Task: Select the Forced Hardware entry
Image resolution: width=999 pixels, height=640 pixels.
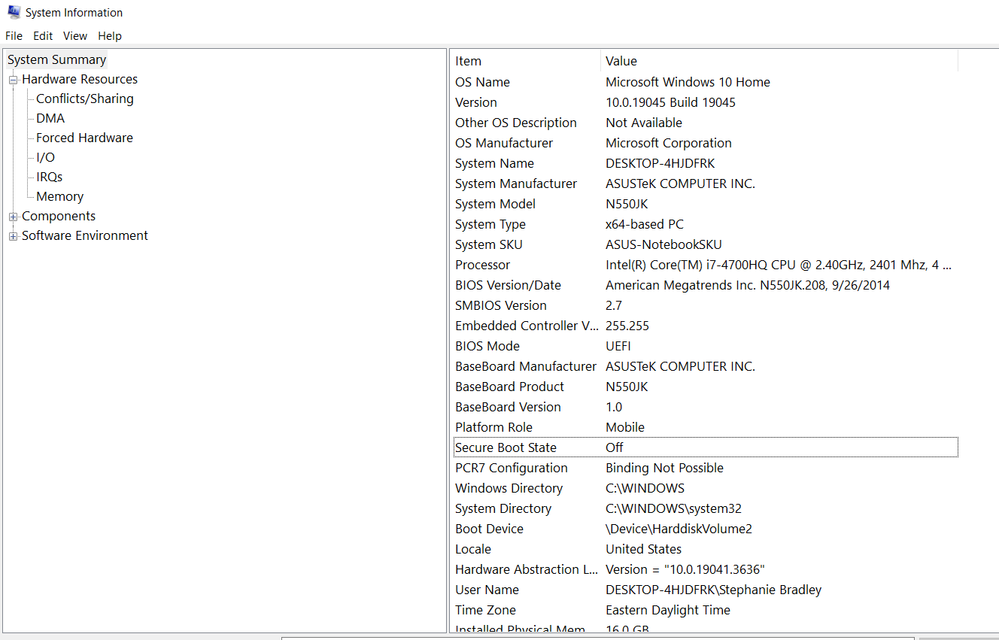Action: pyautogui.click(x=84, y=137)
